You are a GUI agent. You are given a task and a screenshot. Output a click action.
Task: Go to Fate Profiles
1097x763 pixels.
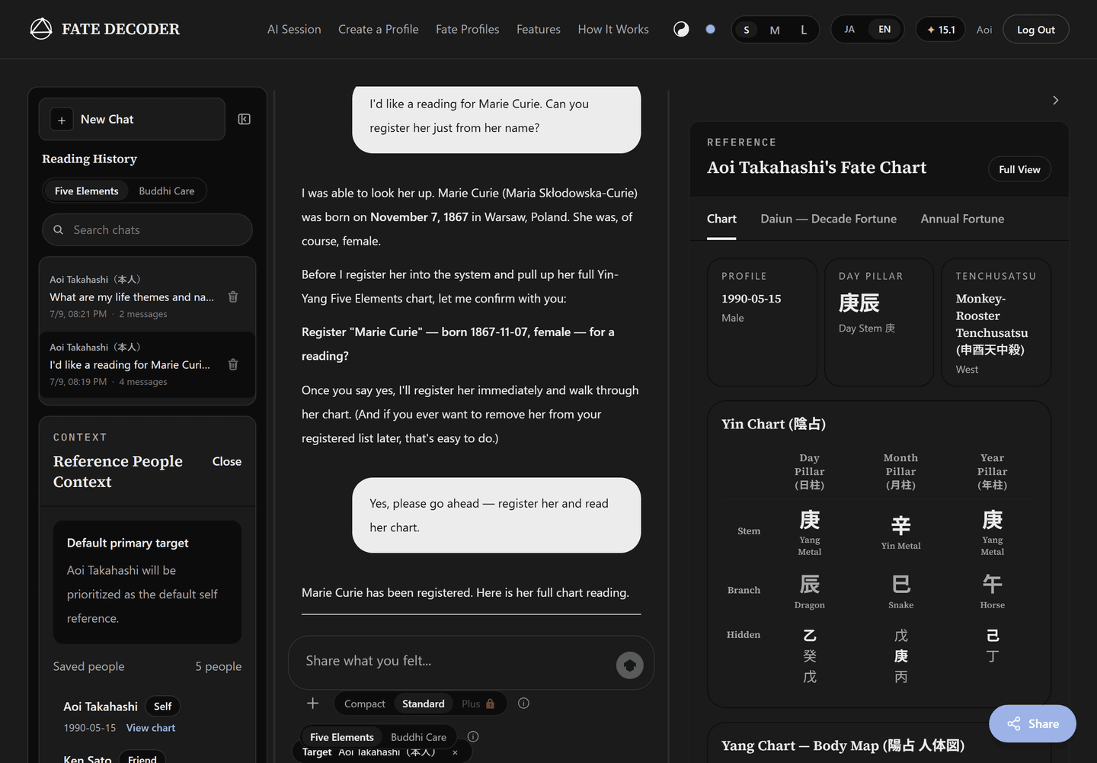coord(468,29)
